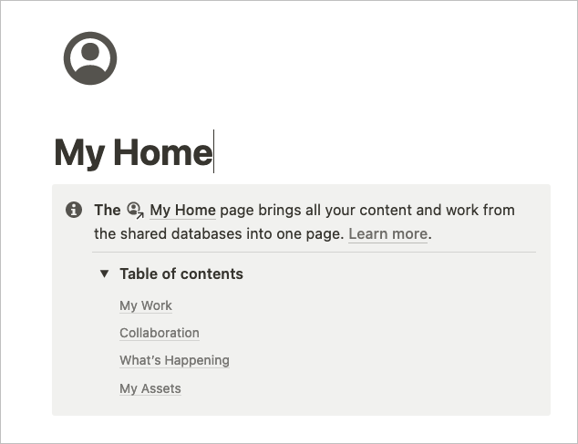Viewport: 578px width, 444px height.
Task: Click the info icon in the callout
Action: tap(74, 210)
